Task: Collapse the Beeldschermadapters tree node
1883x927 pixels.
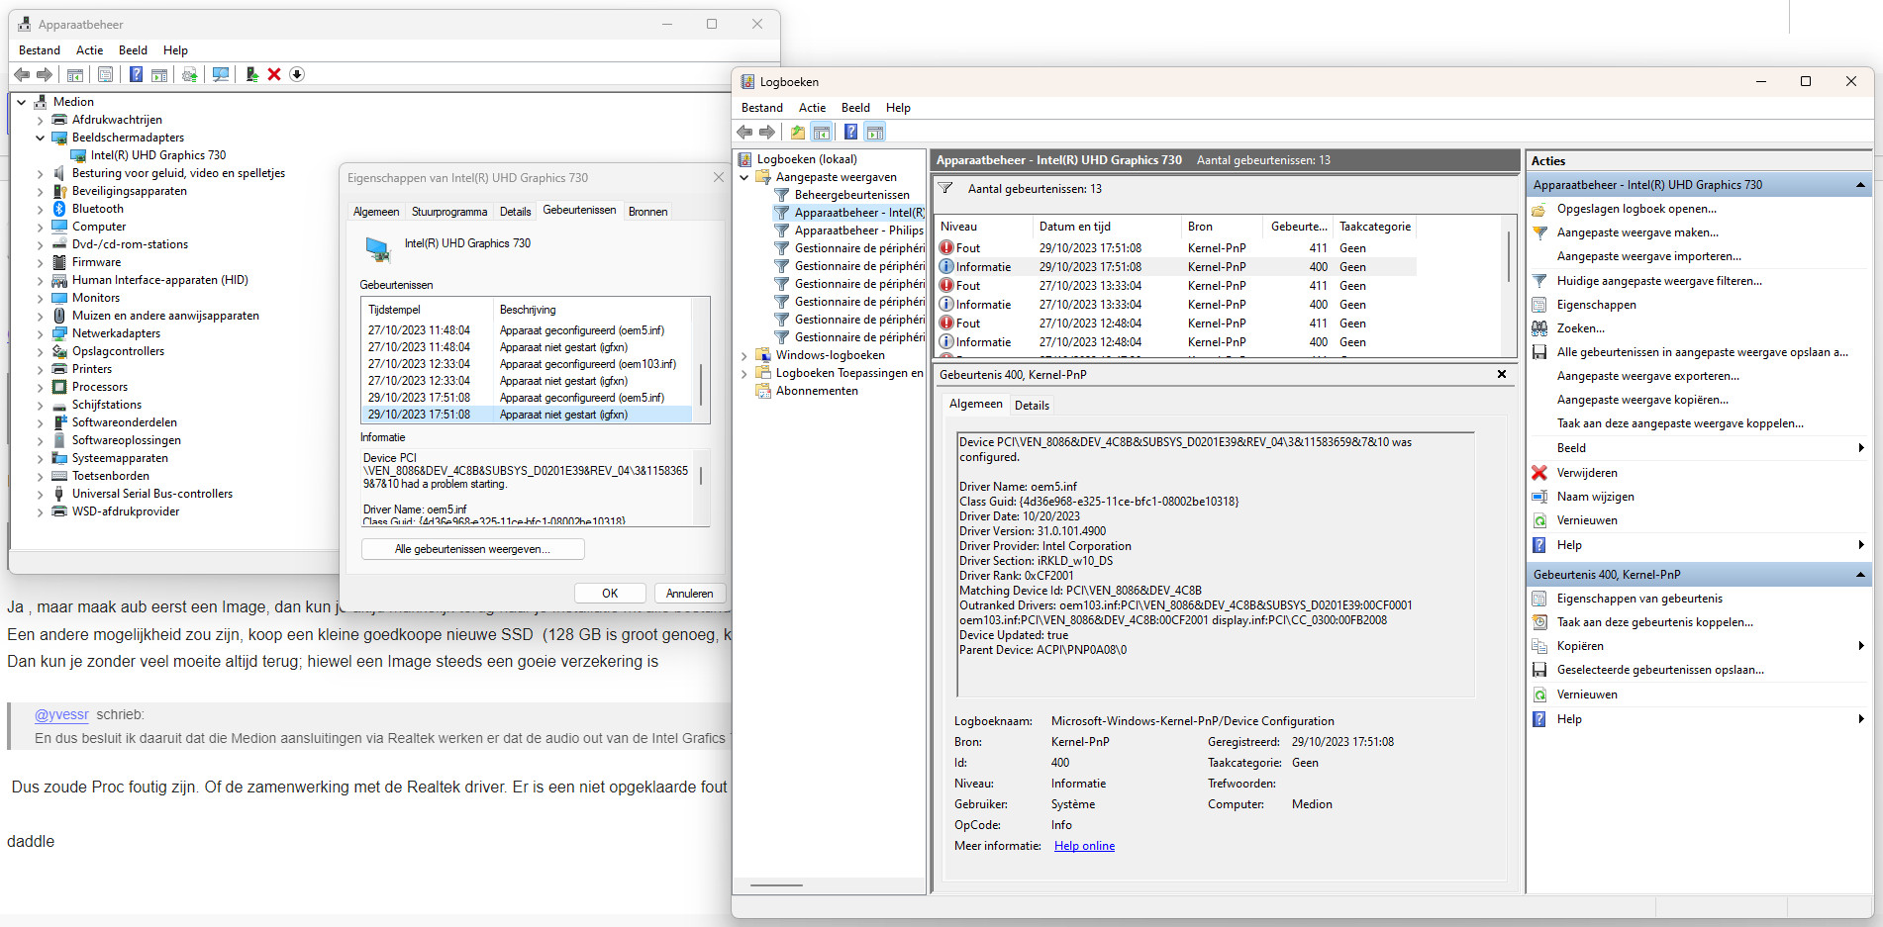Action: click(41, 138)
